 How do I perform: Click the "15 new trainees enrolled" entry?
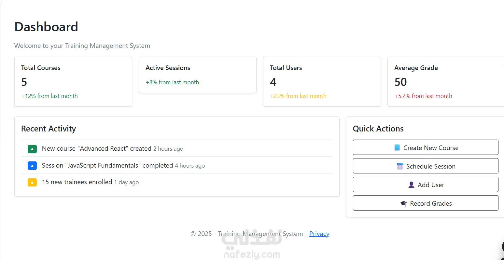point(77,182)
